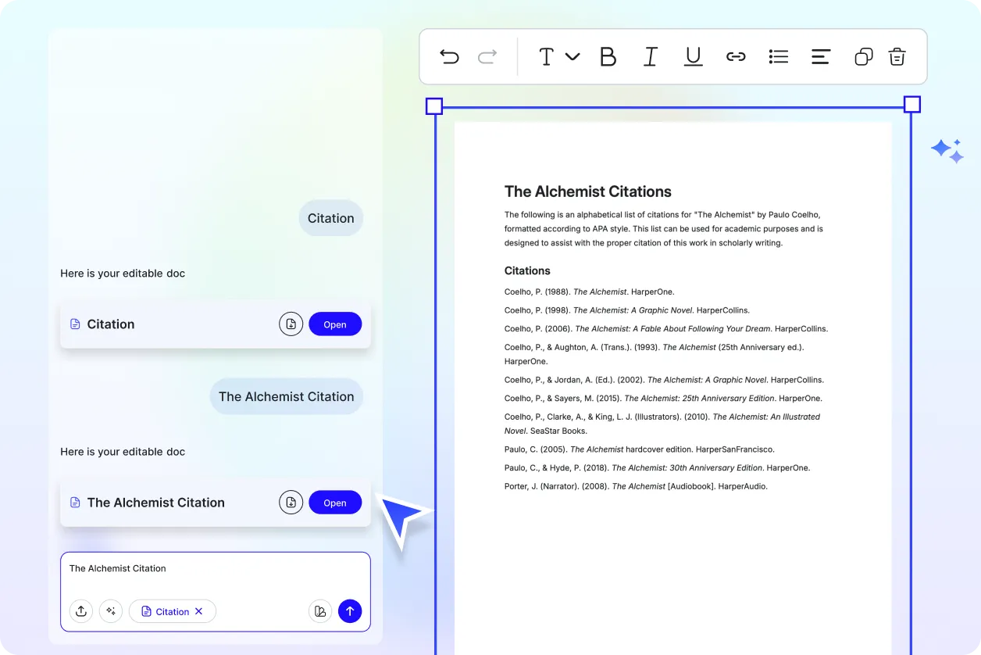This screenshot has height=655, width=981.
Task: Toggle bold formatting
Action: click(x=608, y=56)
